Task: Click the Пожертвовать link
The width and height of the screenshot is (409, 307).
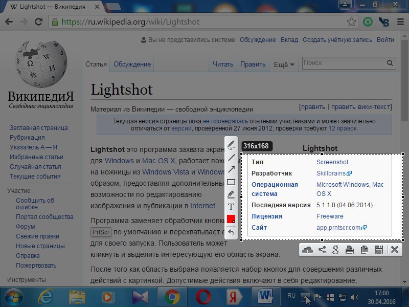Action: [x=36, y=265]
